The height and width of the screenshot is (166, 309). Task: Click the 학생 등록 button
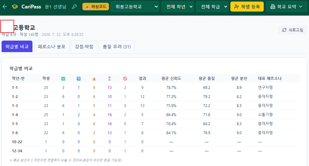point(247,7)
